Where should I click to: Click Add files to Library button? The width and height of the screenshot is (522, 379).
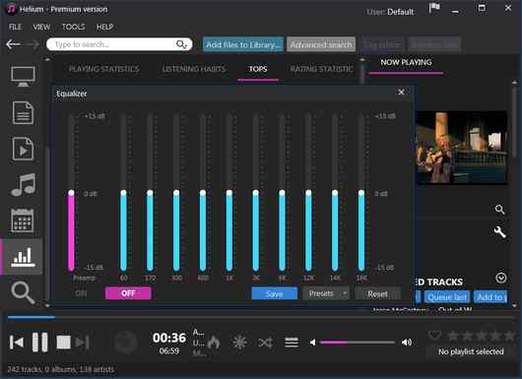243,44
